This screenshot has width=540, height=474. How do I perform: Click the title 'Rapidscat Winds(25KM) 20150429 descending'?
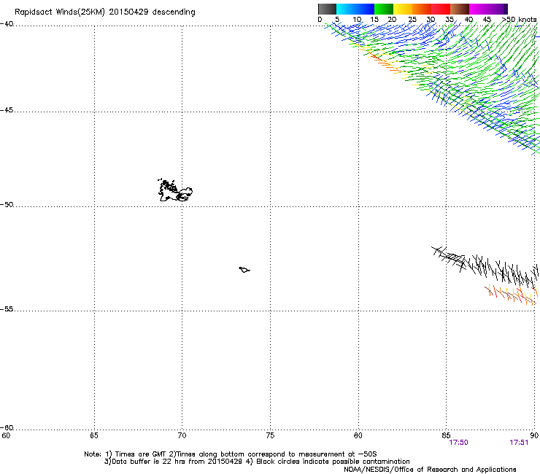click(104, 12)
